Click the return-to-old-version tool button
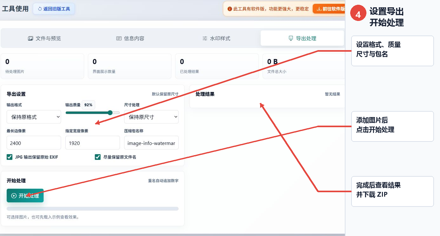 click(x=54, y=9)
